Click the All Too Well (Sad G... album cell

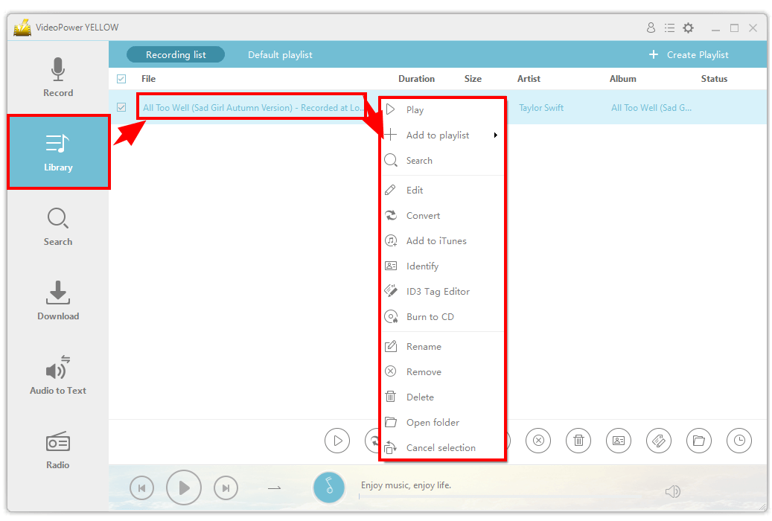[x=651, y=108]
